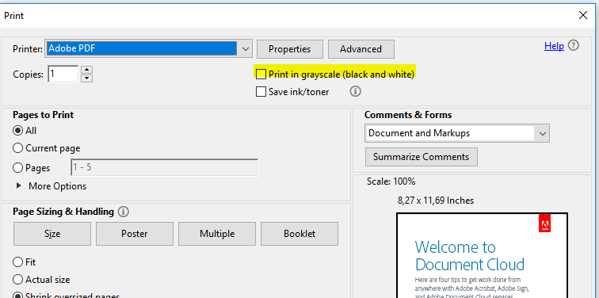Increase copies with the up arrow
The image size is (599, 298).
(87, 70)
